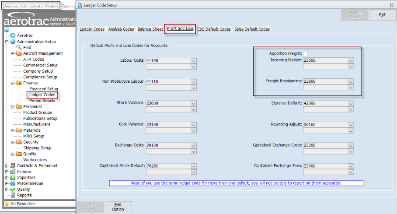Switch to the Ledger Codes tab
This screenshot has height=214, width=397.
92,29
